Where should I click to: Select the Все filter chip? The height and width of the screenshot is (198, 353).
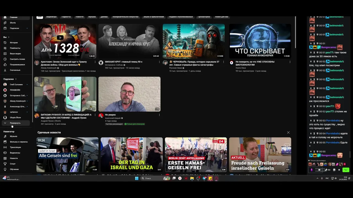(x=40, y=17)
